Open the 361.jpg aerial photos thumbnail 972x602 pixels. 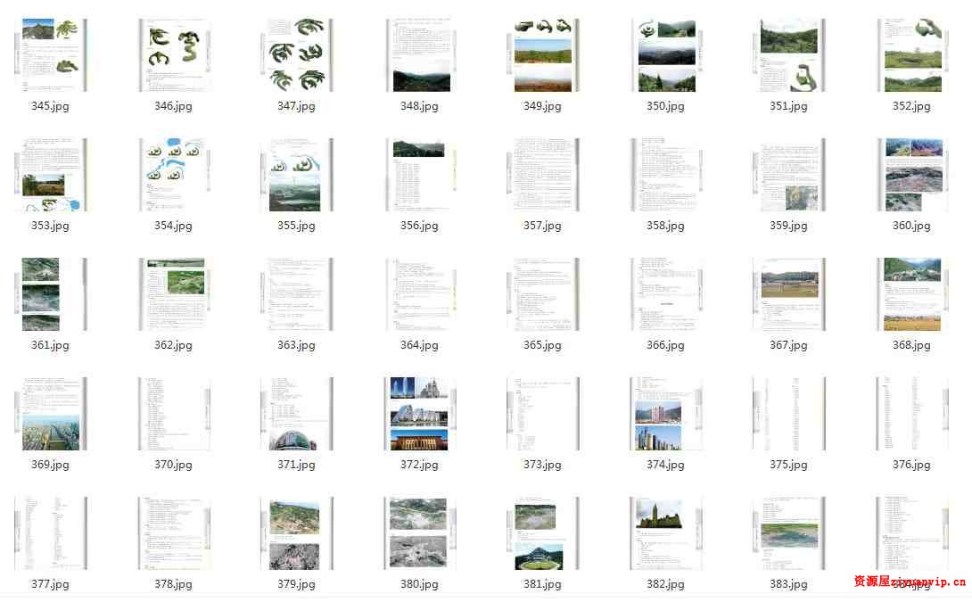[x=50, y=294]
